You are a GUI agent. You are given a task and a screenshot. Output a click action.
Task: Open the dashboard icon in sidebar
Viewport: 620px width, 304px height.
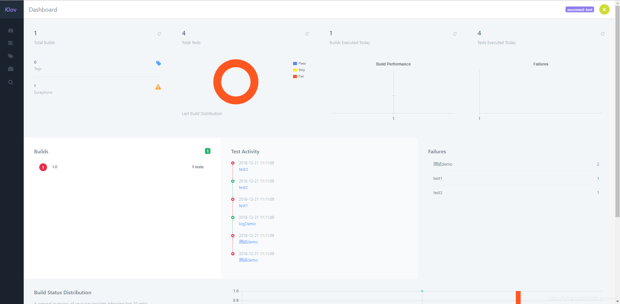click(x=11, y=30)
